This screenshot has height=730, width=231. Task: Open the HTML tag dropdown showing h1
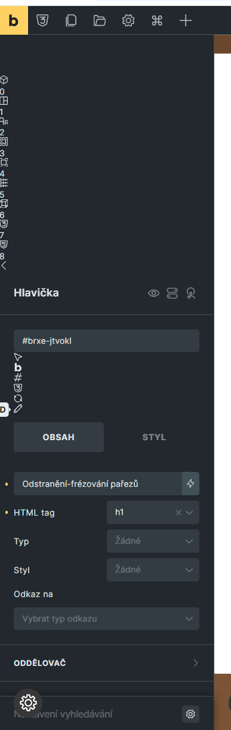point(153,513)
